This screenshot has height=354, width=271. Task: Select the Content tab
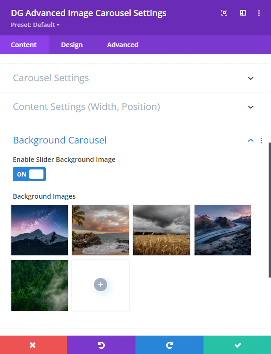pos(24,45)
